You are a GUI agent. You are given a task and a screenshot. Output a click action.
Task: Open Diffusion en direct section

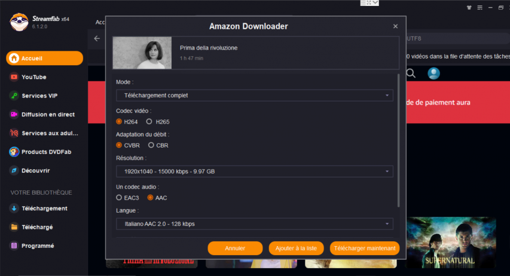(48, 115)
